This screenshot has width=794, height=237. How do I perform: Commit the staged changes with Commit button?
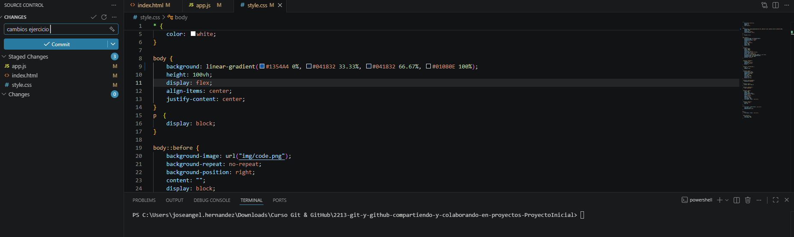click(x=56, y=44)
